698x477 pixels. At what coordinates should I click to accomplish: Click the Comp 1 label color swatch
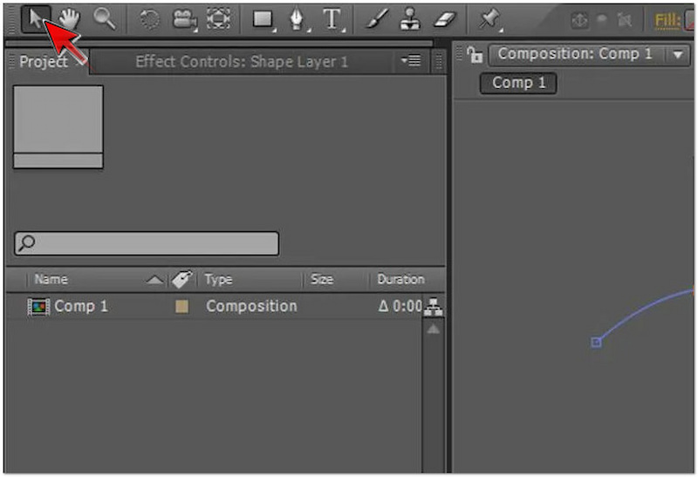click(x=181, y=307)
